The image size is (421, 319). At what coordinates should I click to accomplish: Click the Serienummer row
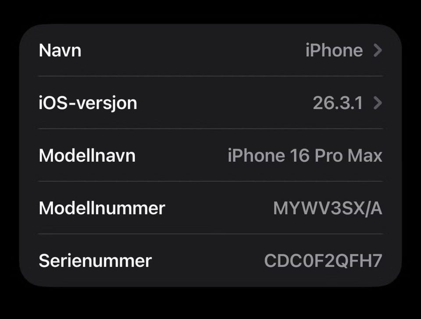210,261
